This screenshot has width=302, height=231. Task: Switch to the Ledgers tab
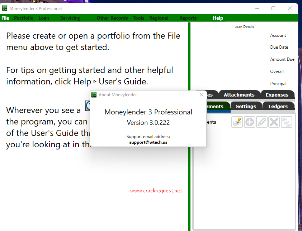pyautogui.click(x=278, y=106)
